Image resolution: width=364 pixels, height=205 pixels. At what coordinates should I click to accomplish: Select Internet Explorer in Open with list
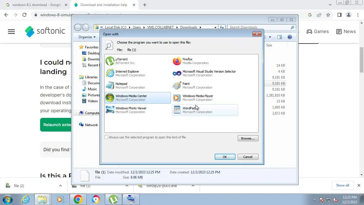[138, 73]
